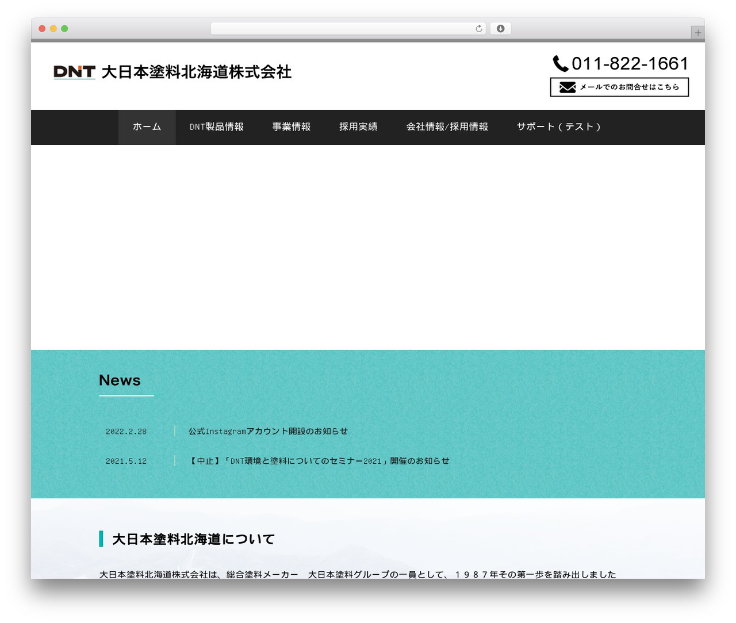
Task: Click the red close window button
Action: (42, 29)
